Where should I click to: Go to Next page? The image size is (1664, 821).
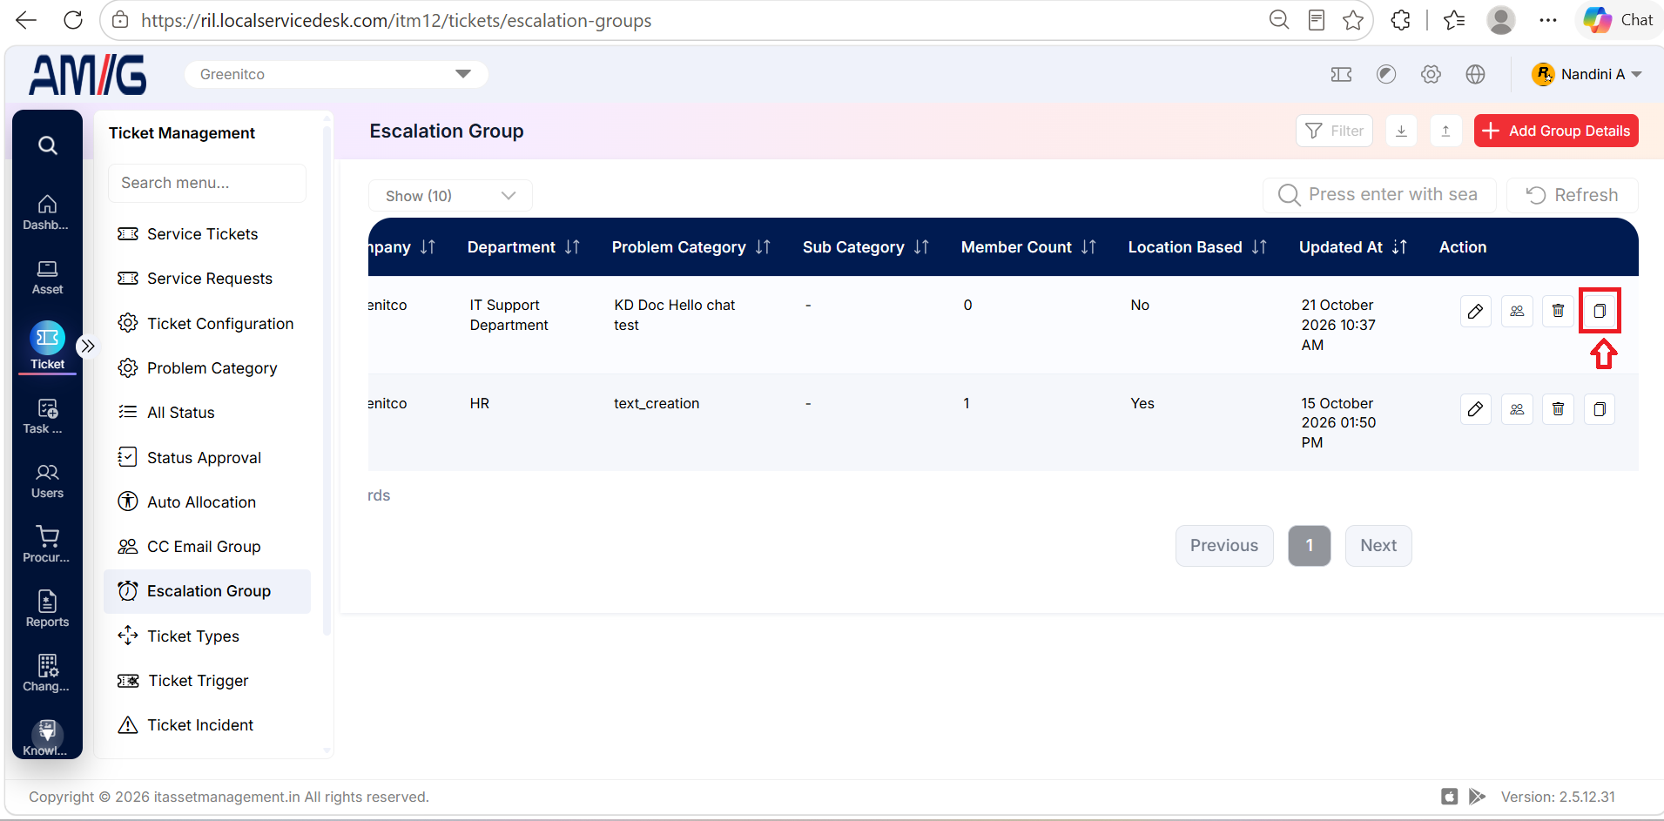(x=1378, y=546)
